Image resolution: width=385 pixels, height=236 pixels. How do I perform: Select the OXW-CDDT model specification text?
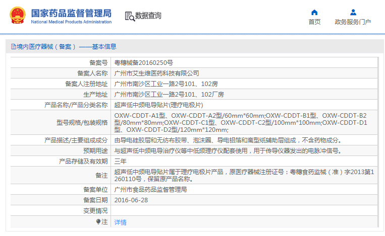(241, 122)
